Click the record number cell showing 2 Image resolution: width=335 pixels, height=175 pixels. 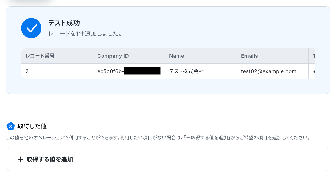tap(57, 71)
